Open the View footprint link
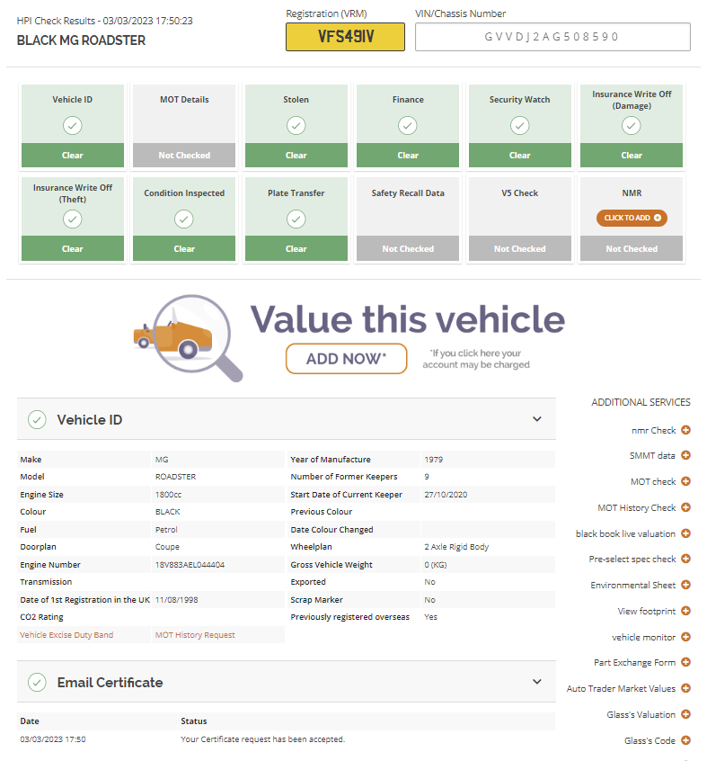Image resolution: width=707 pixels, height=761 pixels. click(x=647, y=611)
